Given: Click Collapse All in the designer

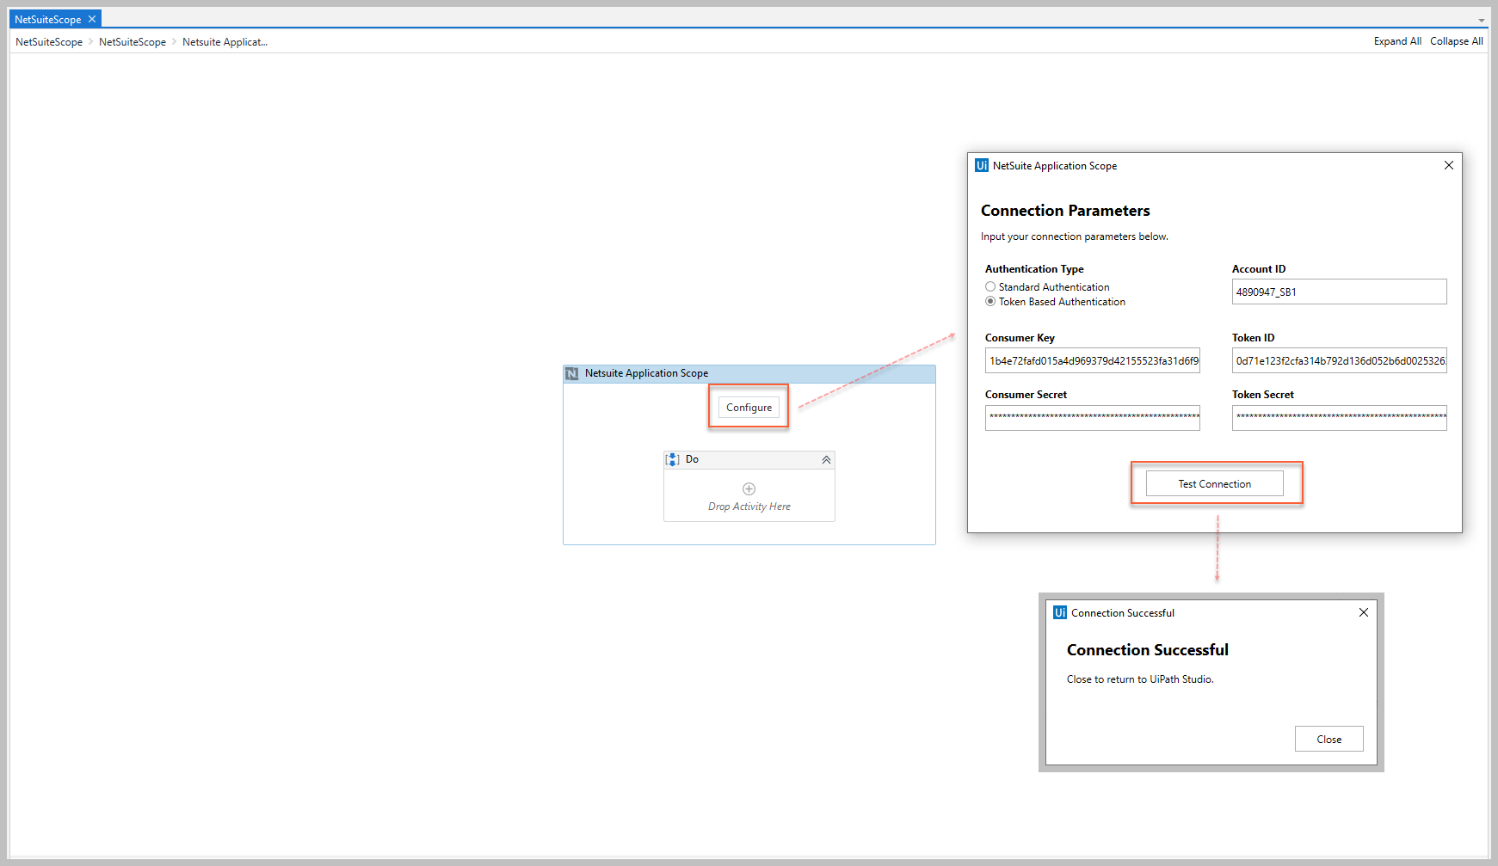Looking at the screenshot, I should pos(1456,41).
